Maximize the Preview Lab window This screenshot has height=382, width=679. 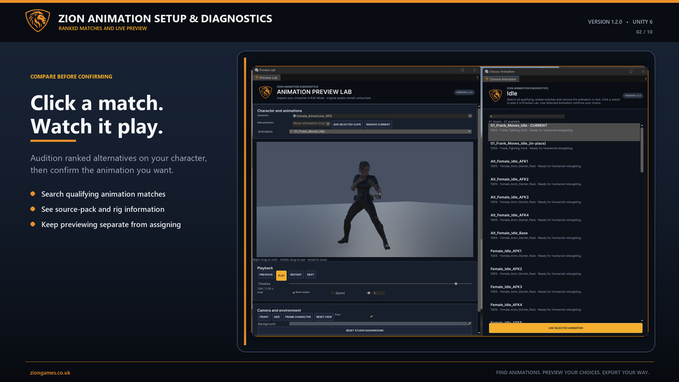[x=463, y=70]
